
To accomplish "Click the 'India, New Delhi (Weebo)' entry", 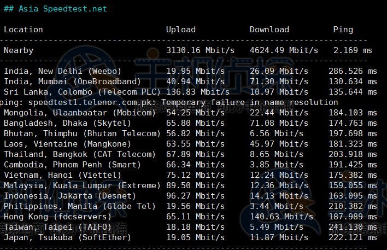I will click(62, 71).
